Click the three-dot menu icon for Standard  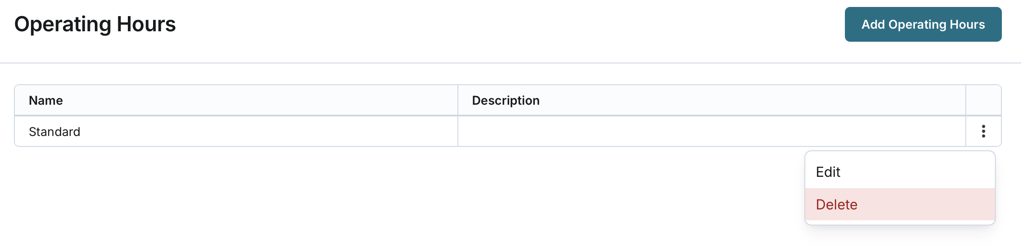point(983,131)
